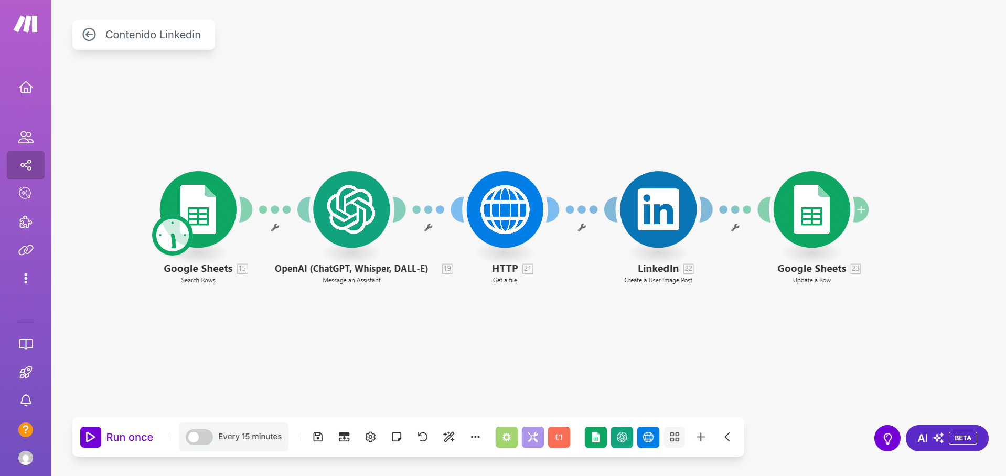Collapse the toolbar with the left chevron

click(727, 437)
